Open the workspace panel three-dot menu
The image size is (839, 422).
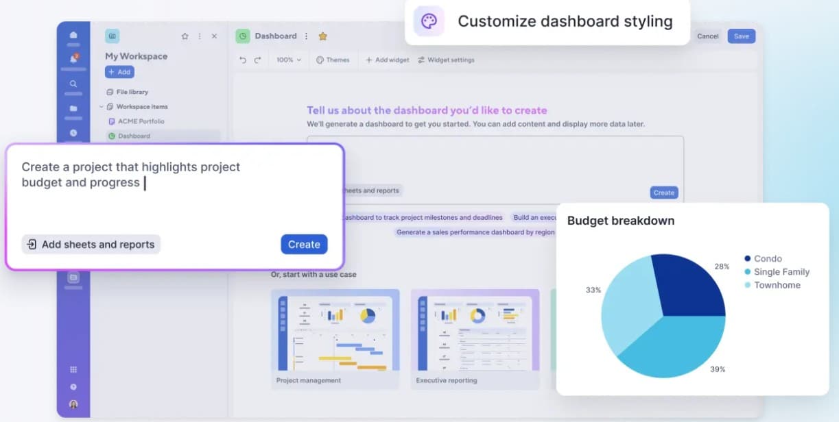click(200, 36)
